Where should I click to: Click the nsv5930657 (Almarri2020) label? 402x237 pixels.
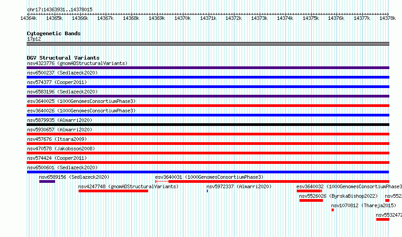coord(60,130)
